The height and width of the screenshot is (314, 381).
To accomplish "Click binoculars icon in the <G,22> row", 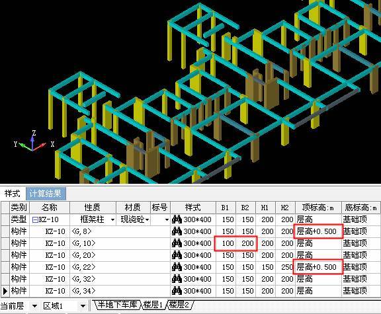I will [177, 267].
